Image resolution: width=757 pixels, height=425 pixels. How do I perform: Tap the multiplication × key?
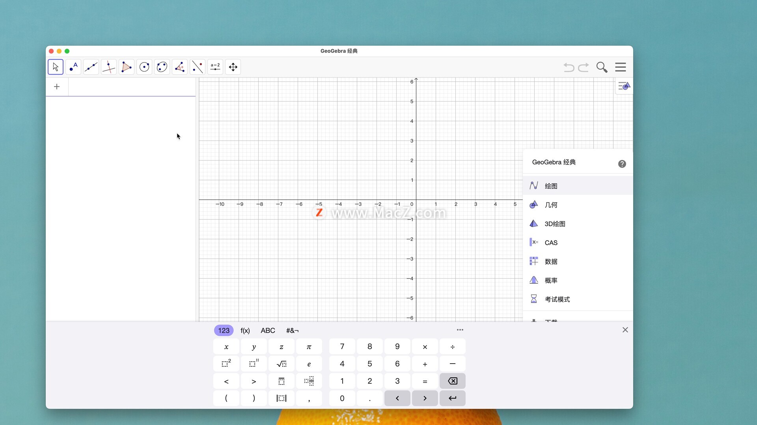[425, 347]
